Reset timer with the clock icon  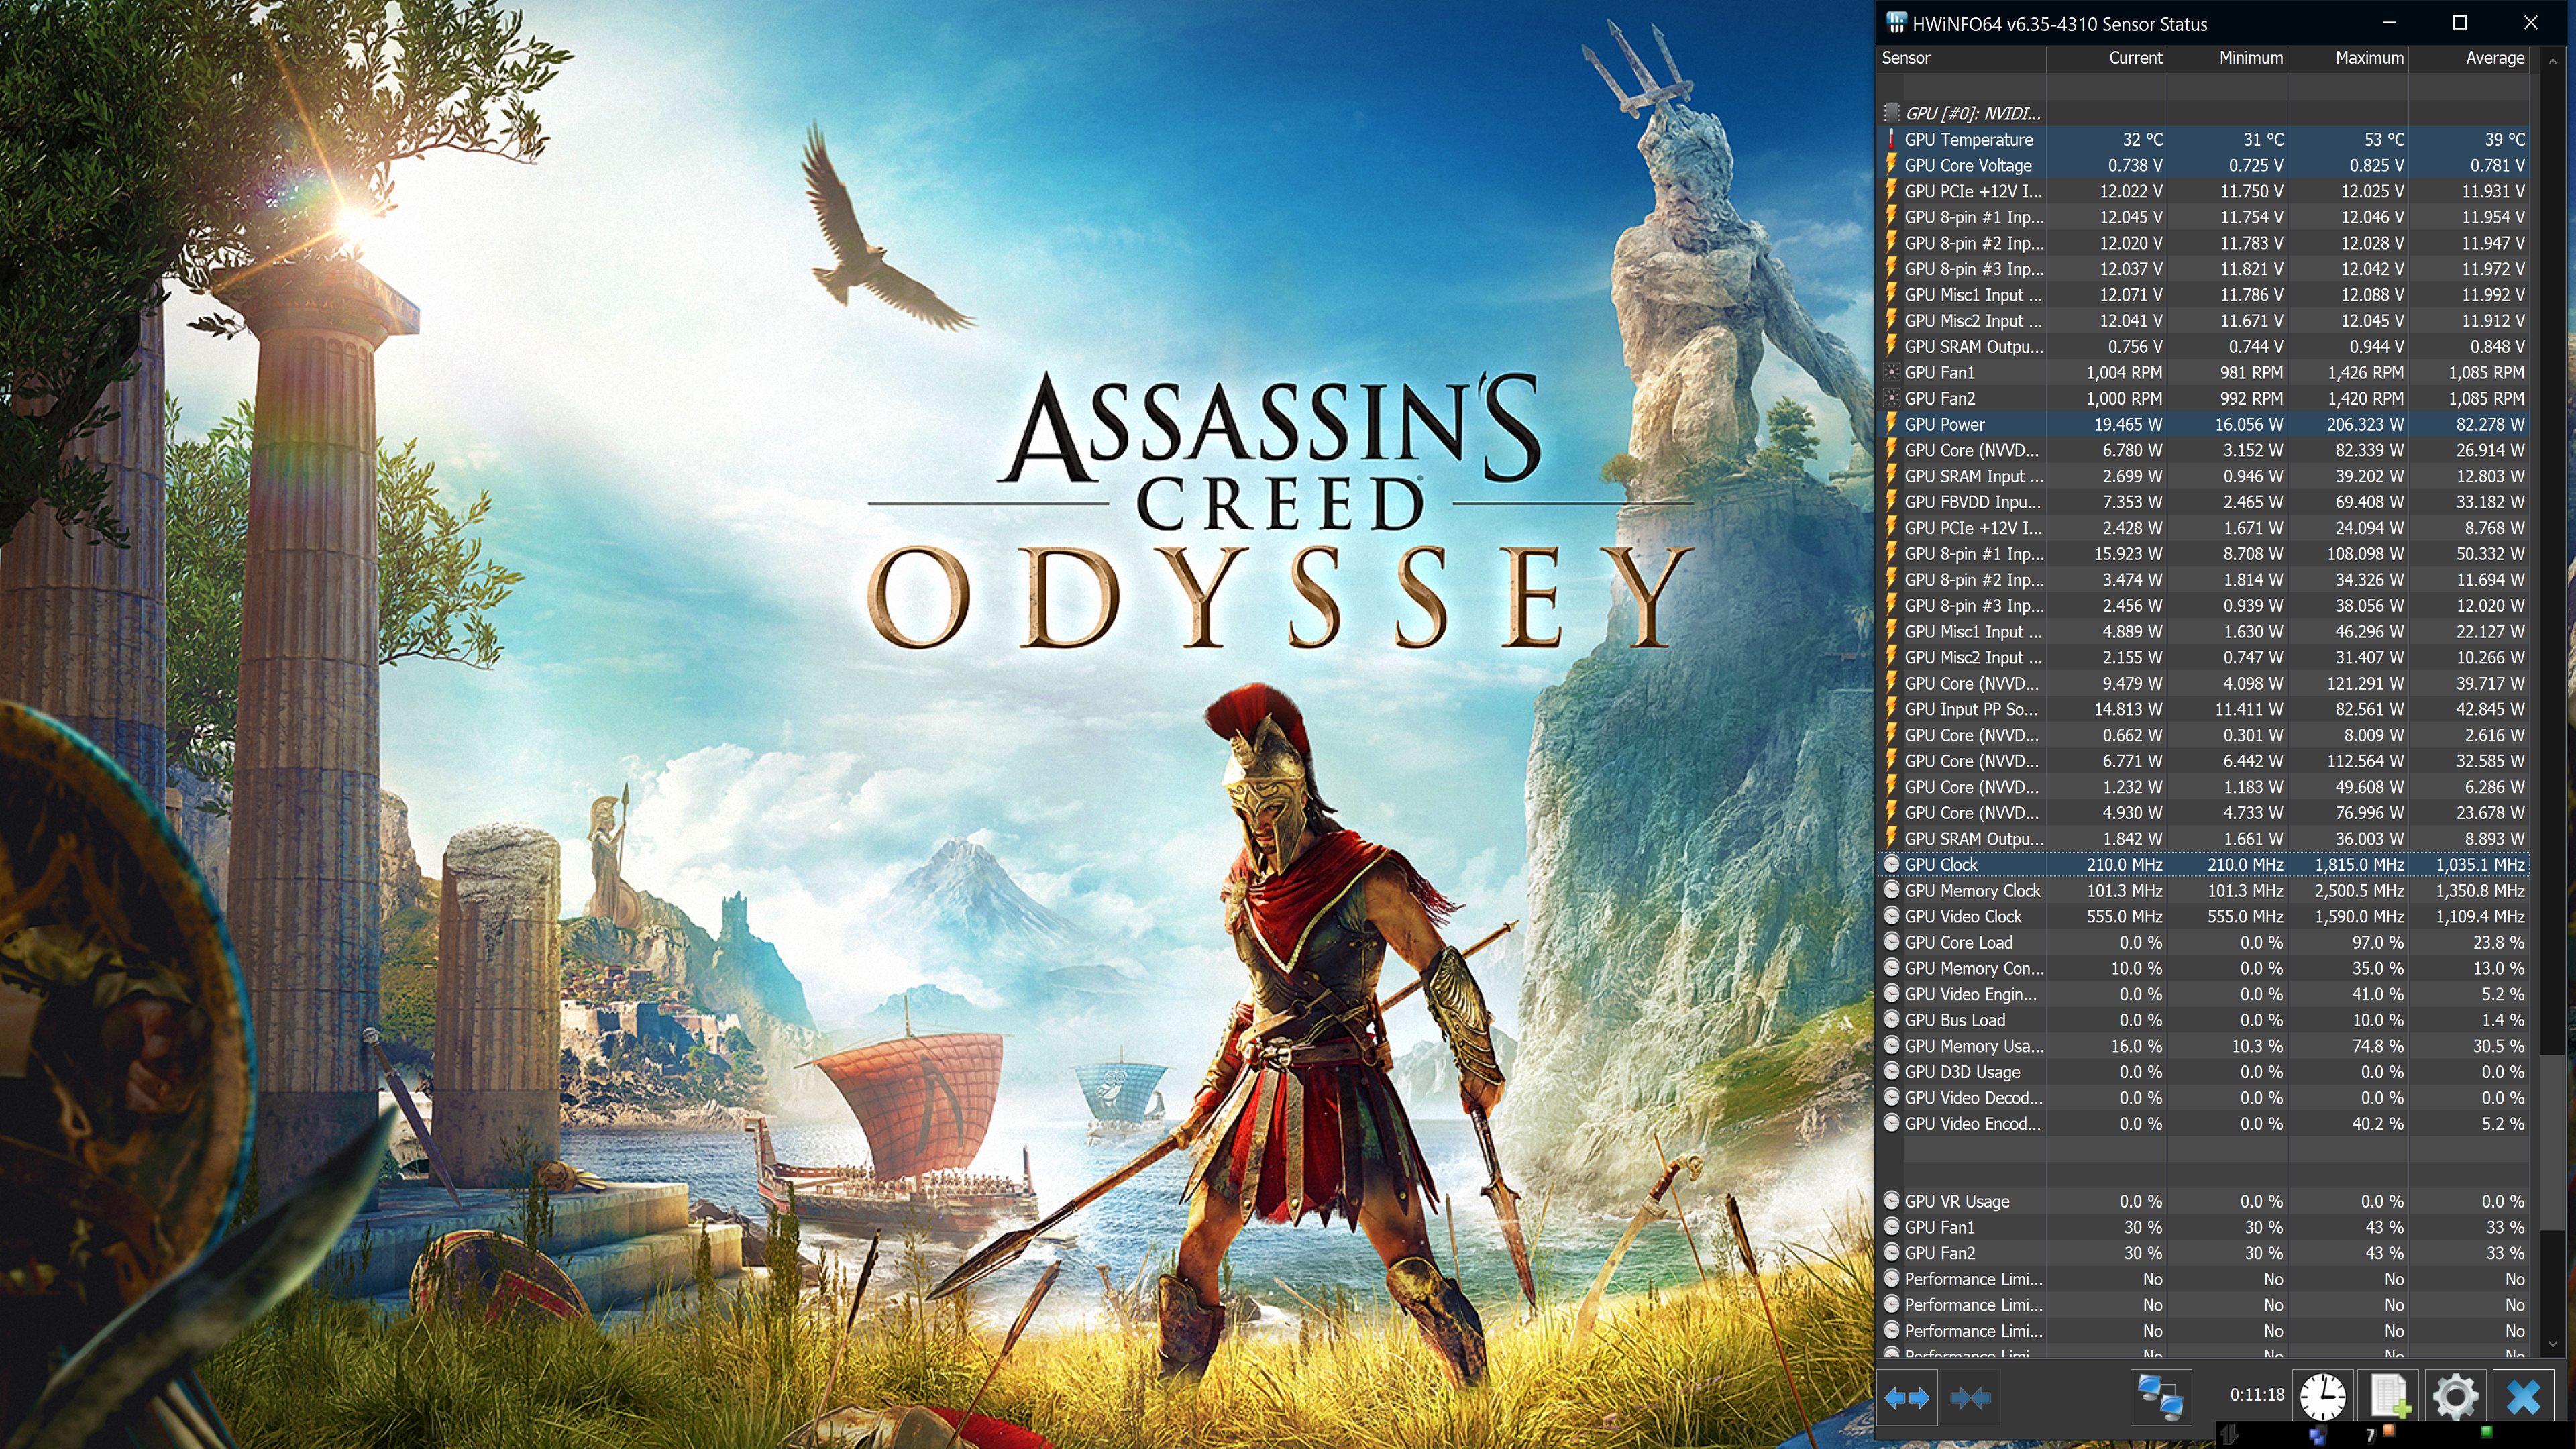point(2322,1397)
